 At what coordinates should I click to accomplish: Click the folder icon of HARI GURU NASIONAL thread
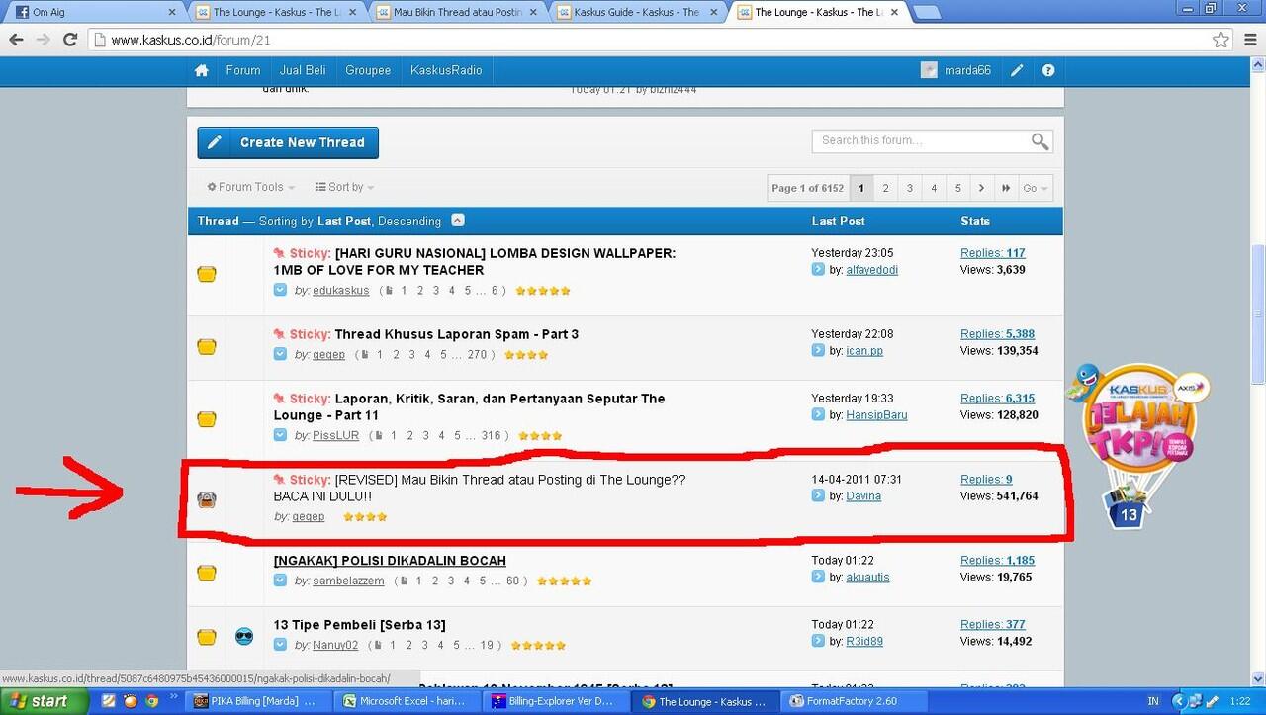[206, 274]
